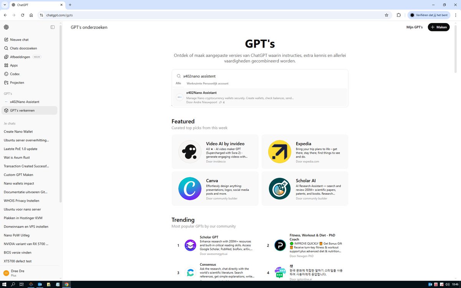Open Apps in the sidebar

pos(30,65)
